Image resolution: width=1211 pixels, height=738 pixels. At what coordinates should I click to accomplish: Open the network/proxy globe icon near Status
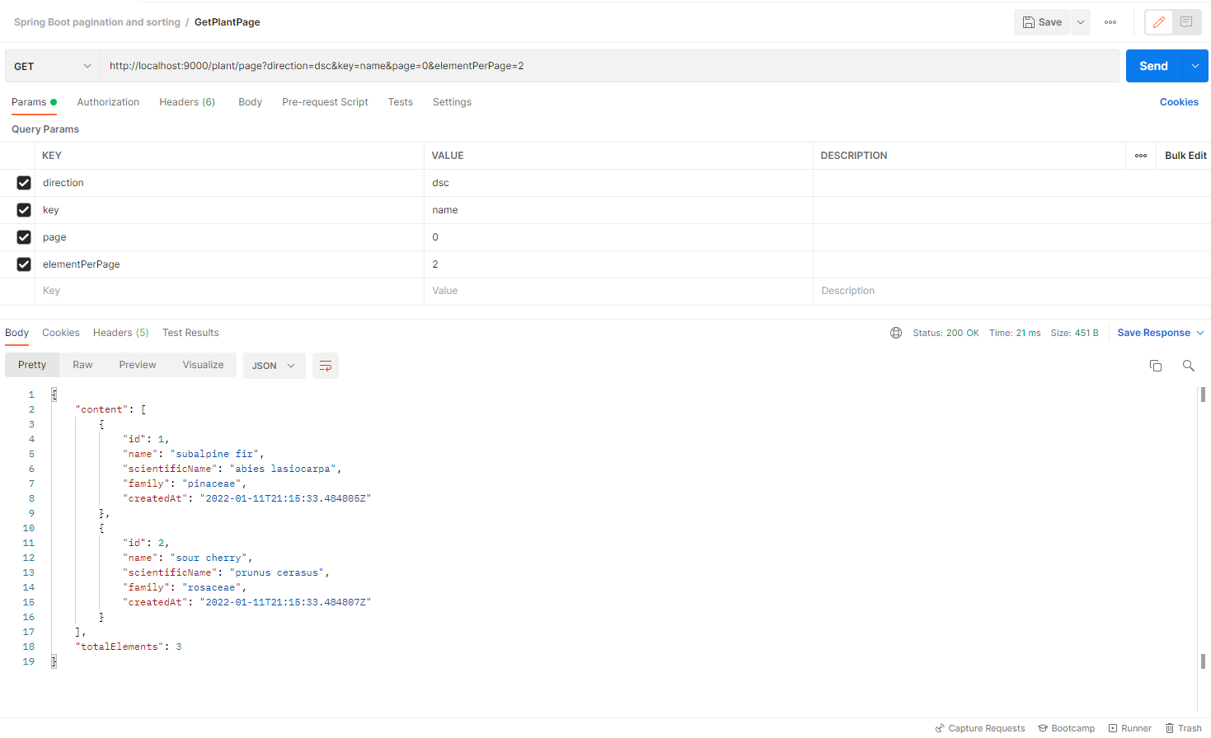pyautogui.click(x=895, y=333)
